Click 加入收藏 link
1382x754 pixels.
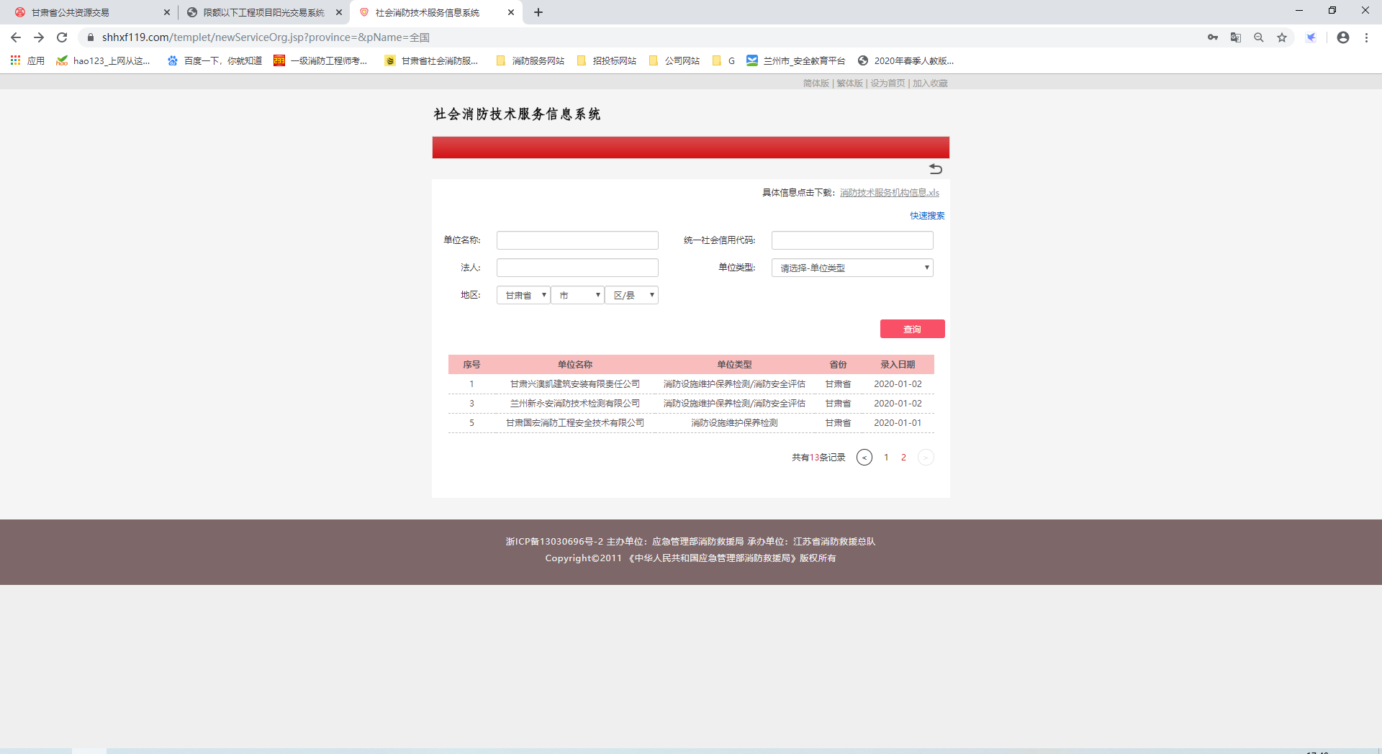point(930,83)
